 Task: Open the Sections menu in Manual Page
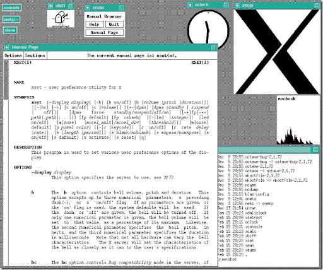pyautogui.click(x=35, y=56)
